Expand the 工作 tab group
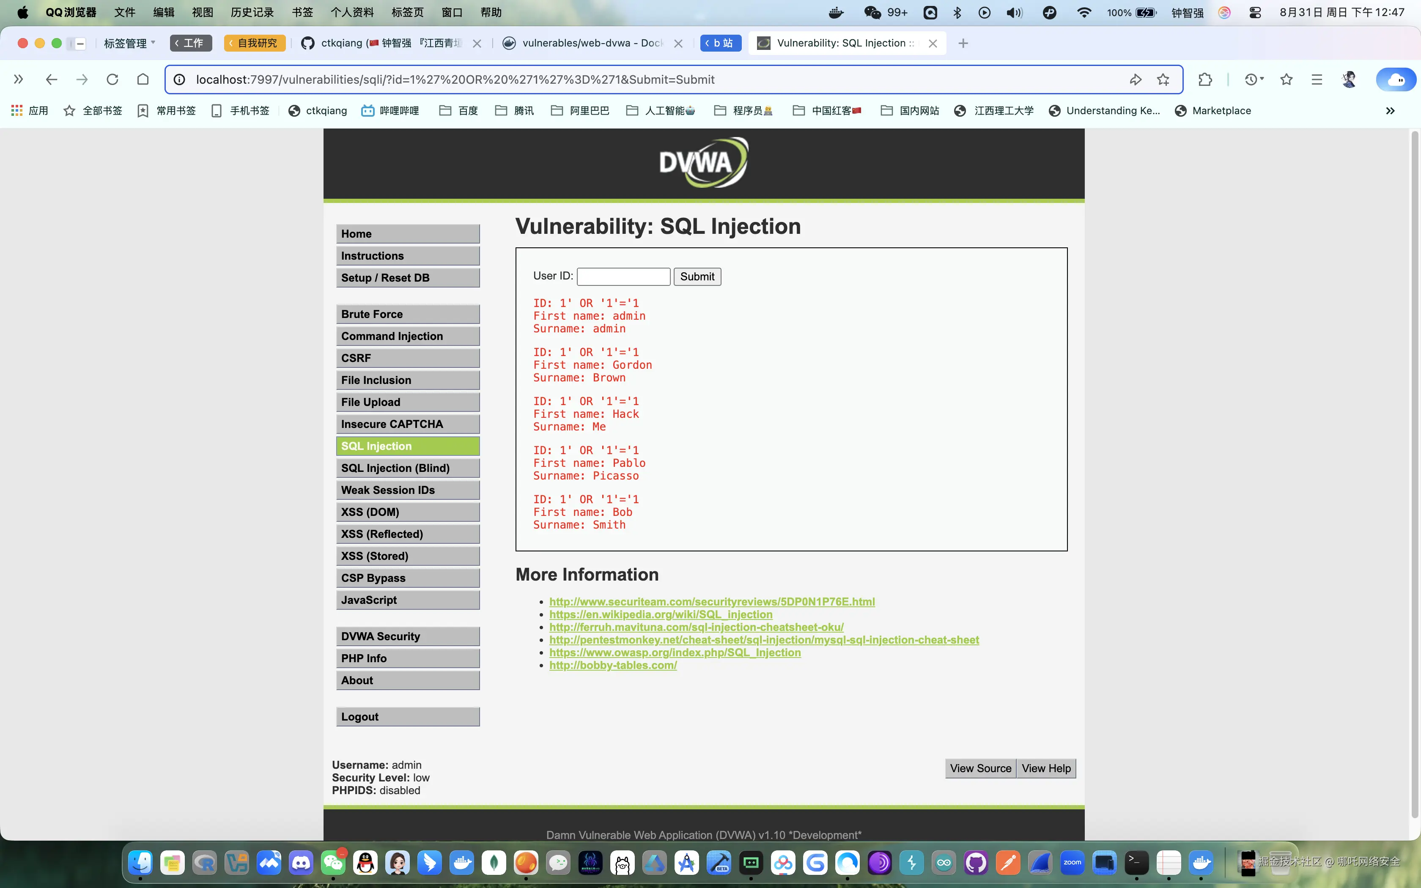 click(190, 43)
